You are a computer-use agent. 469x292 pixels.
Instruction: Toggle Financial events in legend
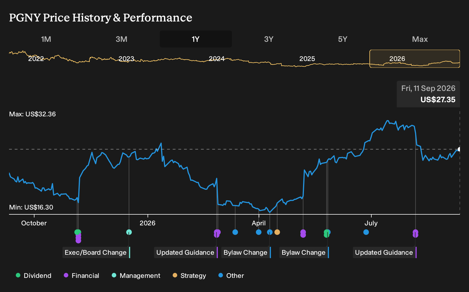(x=82, y=276)
